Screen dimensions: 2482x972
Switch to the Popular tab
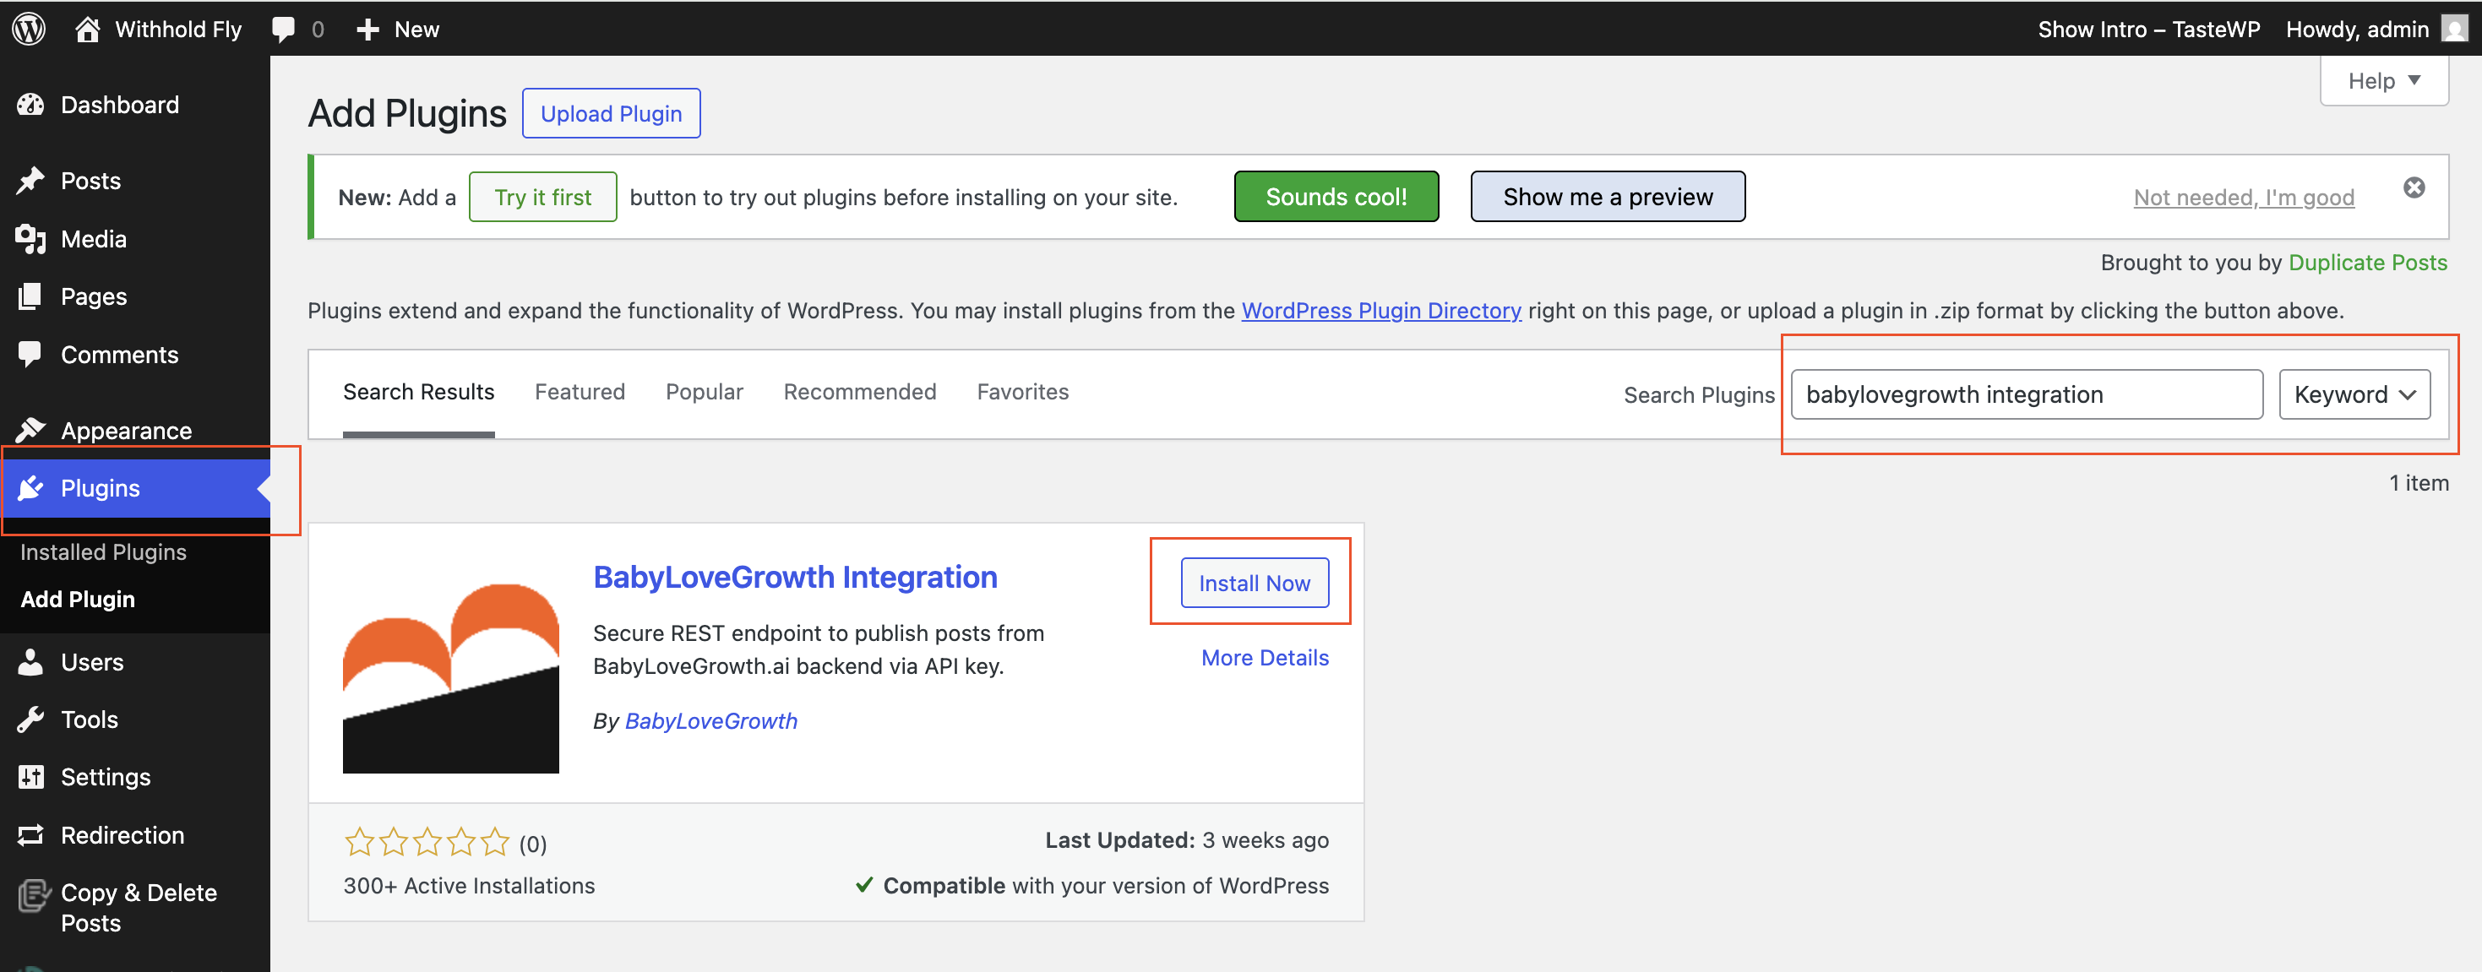[705, 392]
